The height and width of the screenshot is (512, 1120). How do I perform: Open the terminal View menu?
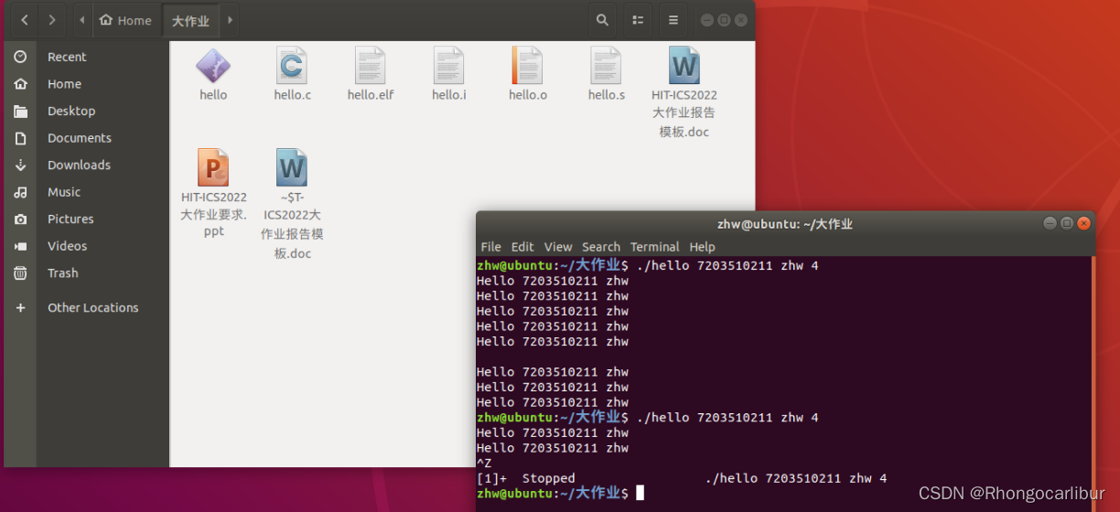[558, 247]
